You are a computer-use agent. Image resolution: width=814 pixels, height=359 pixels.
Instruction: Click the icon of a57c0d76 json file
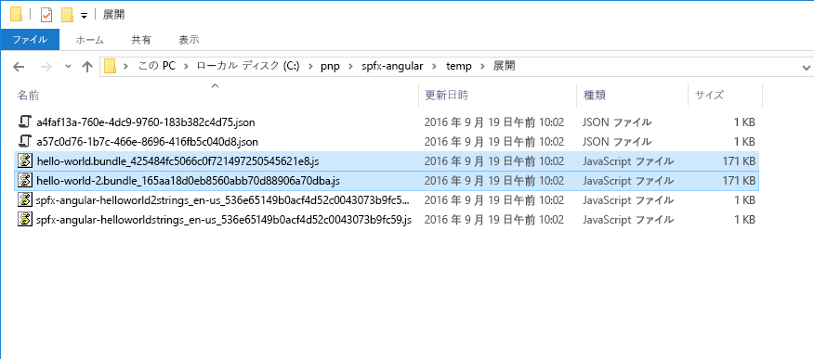(x=25, y=141)
